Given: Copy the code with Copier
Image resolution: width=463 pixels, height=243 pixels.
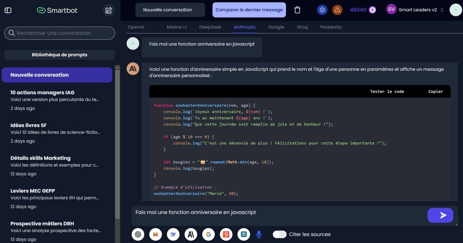Looking at the screenshot, I should point(436,91).
